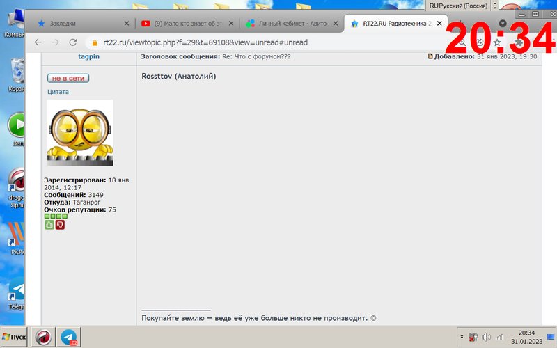
Task: Open the browser dropdown arrow near the window controls
Action: click(x=503, y=23)
